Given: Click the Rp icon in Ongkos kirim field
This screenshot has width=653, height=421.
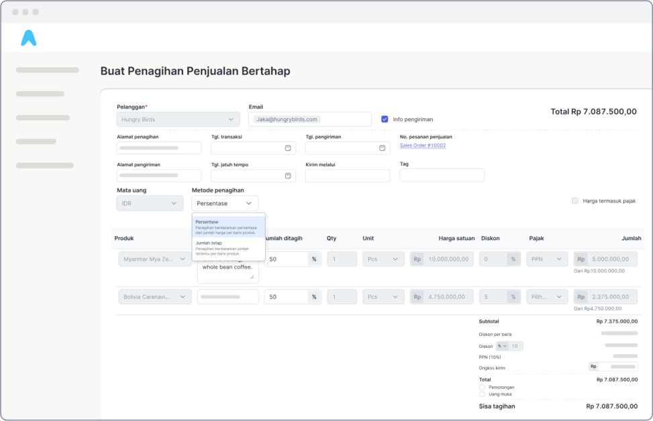Looking at the screenshot, I should pos(593,367).
